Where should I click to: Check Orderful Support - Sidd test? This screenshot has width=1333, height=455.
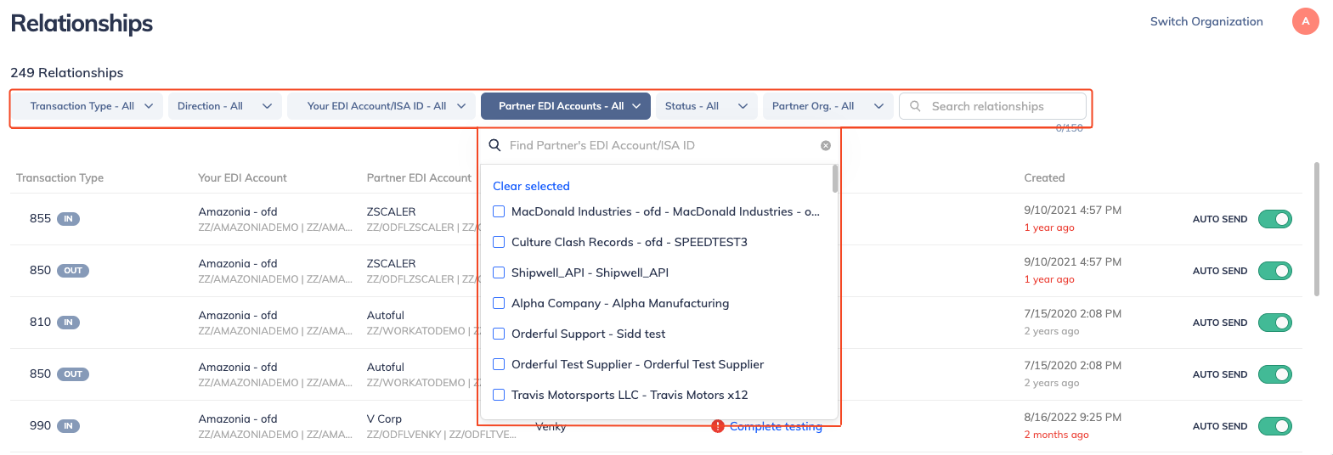tap(499, 334)
